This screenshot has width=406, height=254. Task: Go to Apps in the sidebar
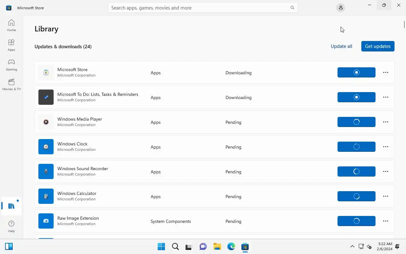(11, 45)
